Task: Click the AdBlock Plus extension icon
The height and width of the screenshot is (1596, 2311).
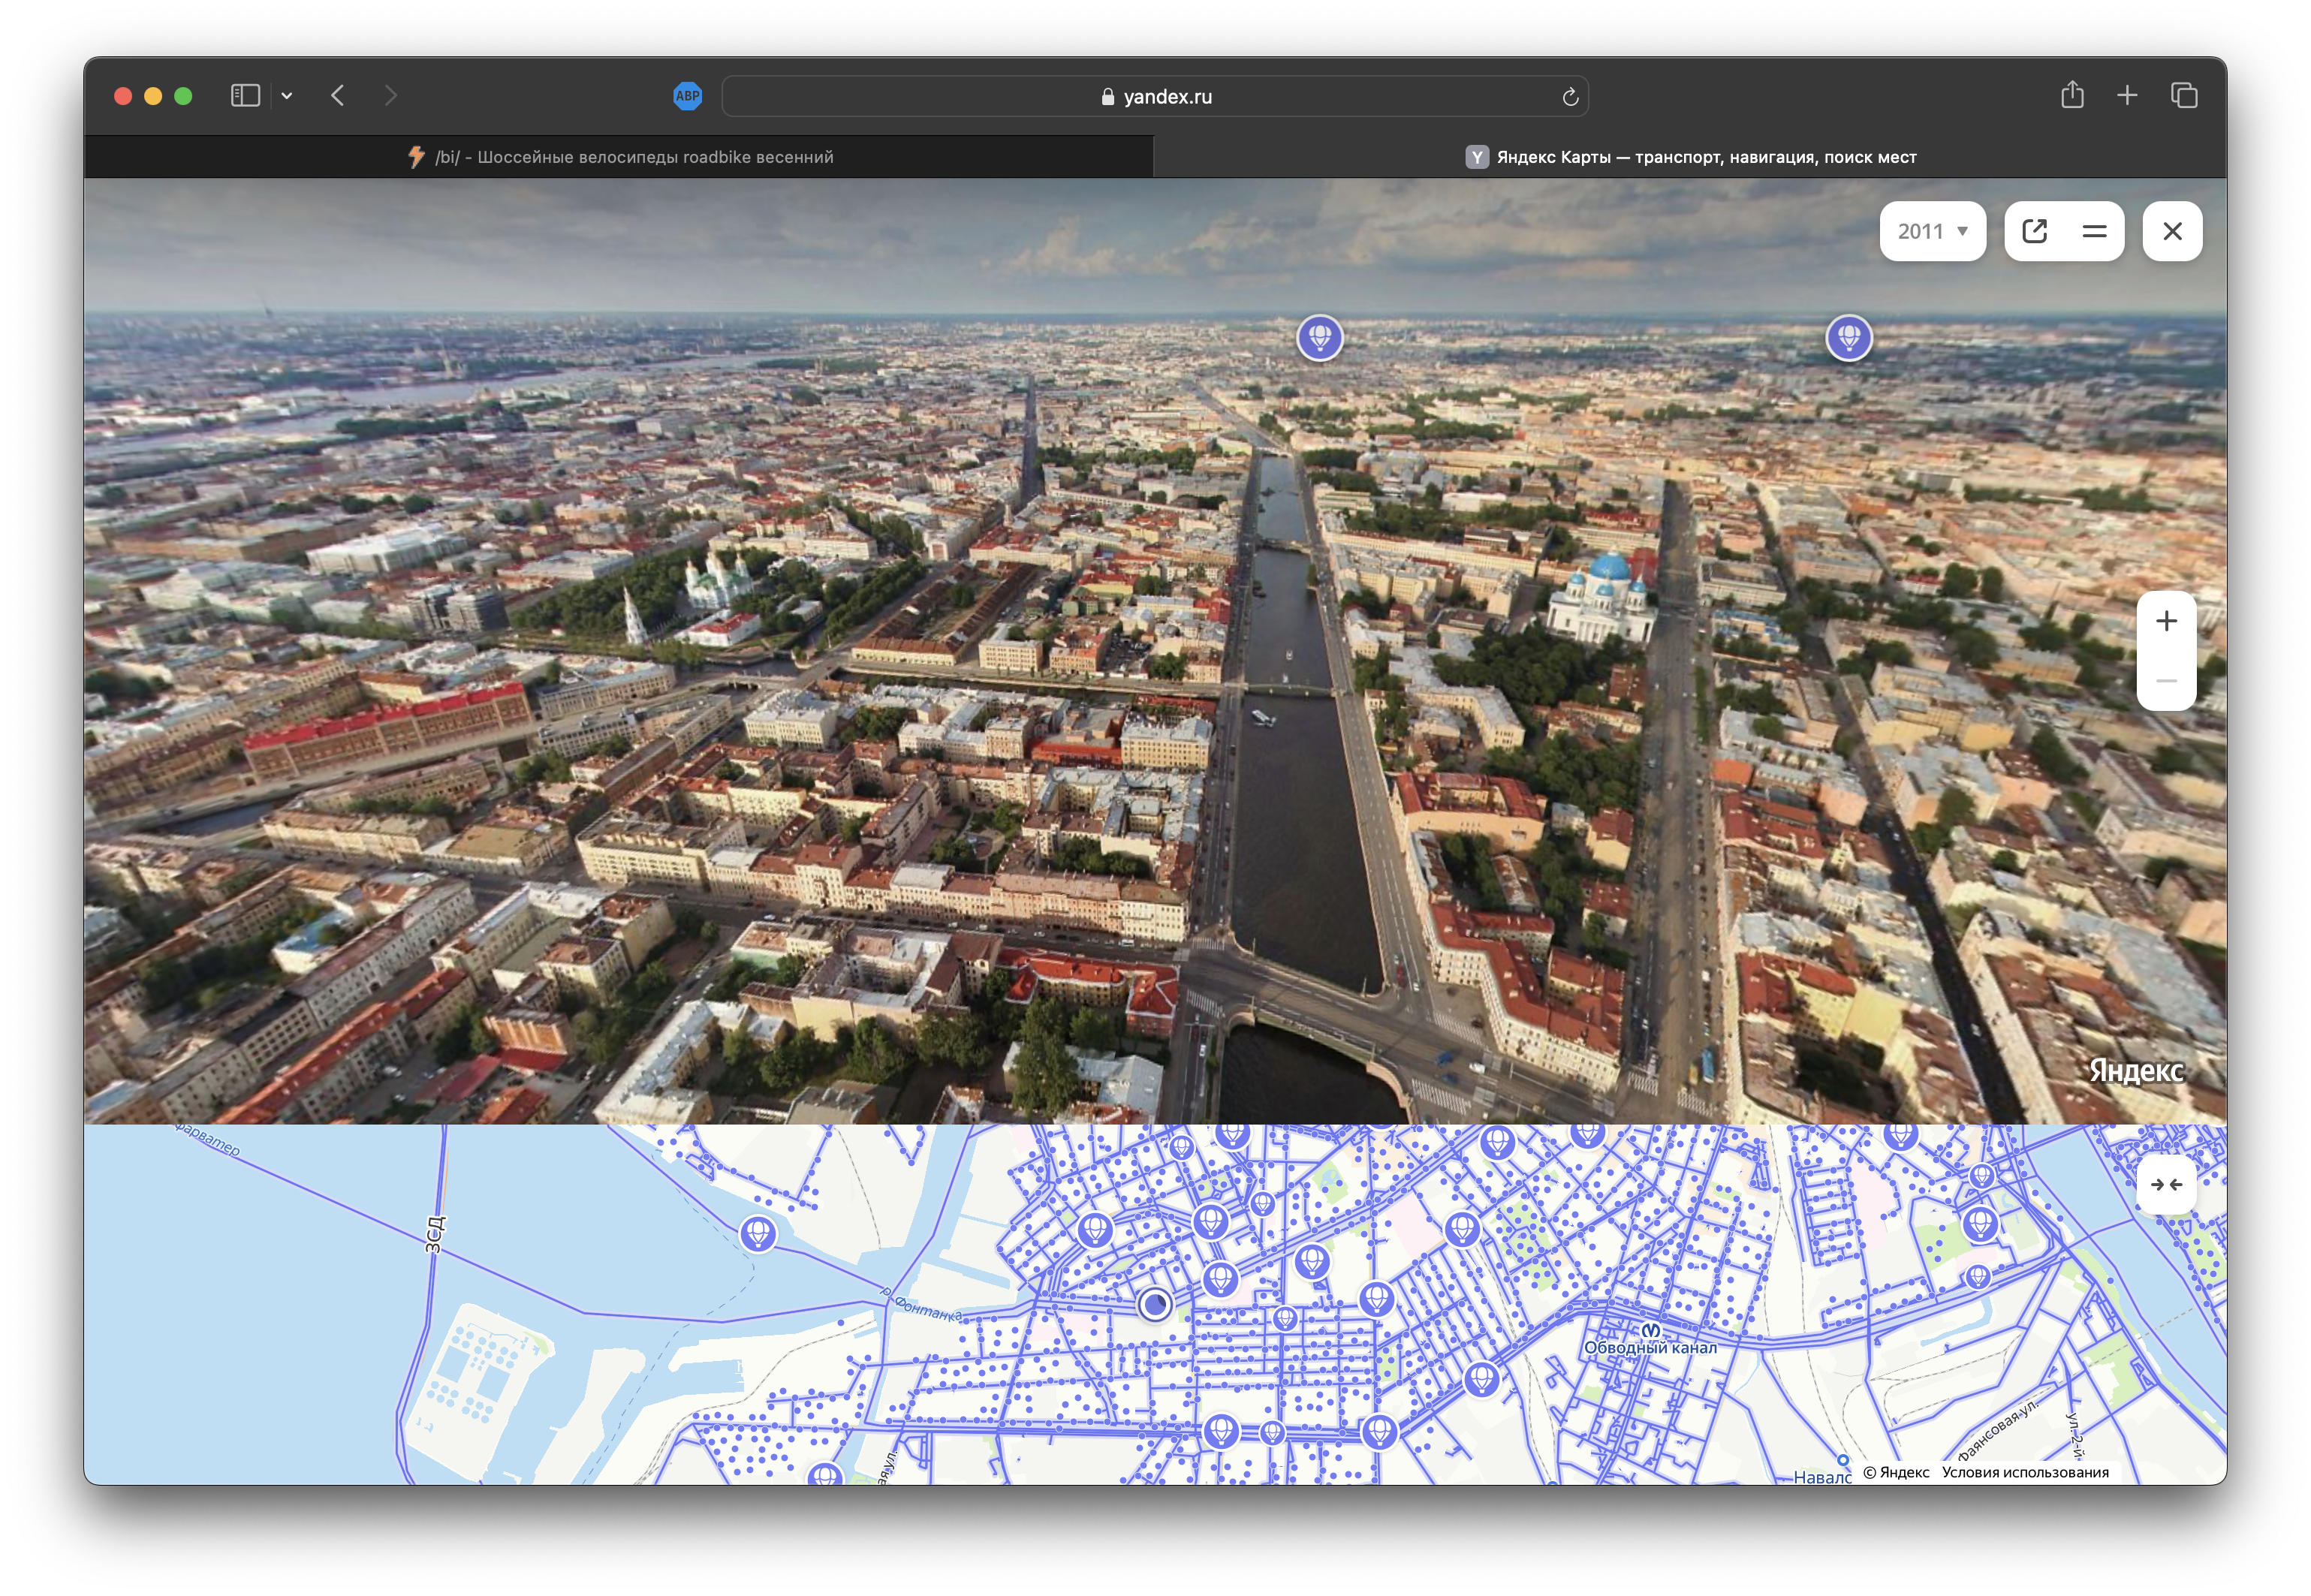Action: tap(687, 96)
